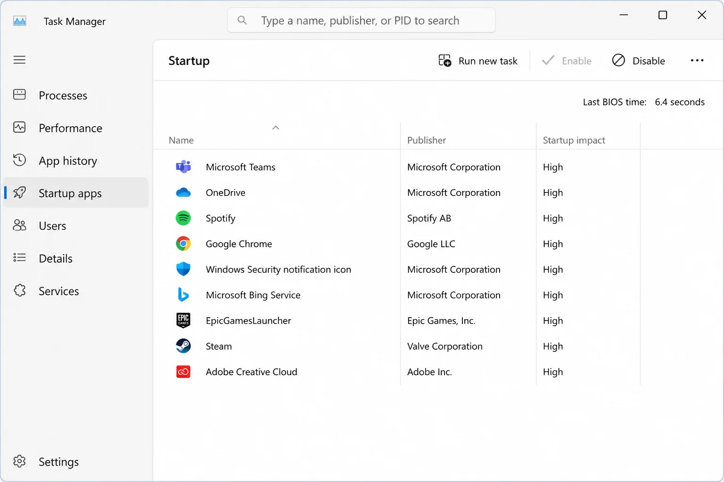Image resolution: width=724 pixels, height=482 pixels.
Task: Open the three-dot more options menu
Action: pos(697,60)
